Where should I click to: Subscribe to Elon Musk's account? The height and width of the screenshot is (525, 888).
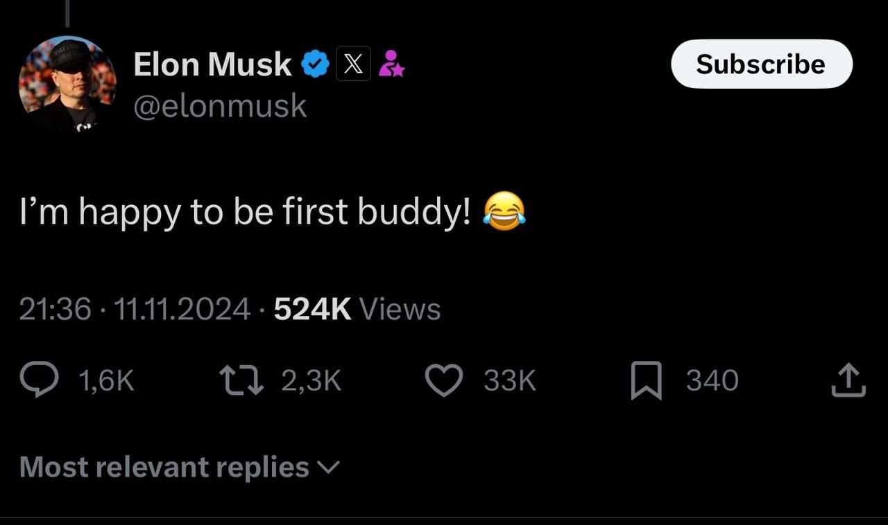pyautogui.click(x=761, y=64)
